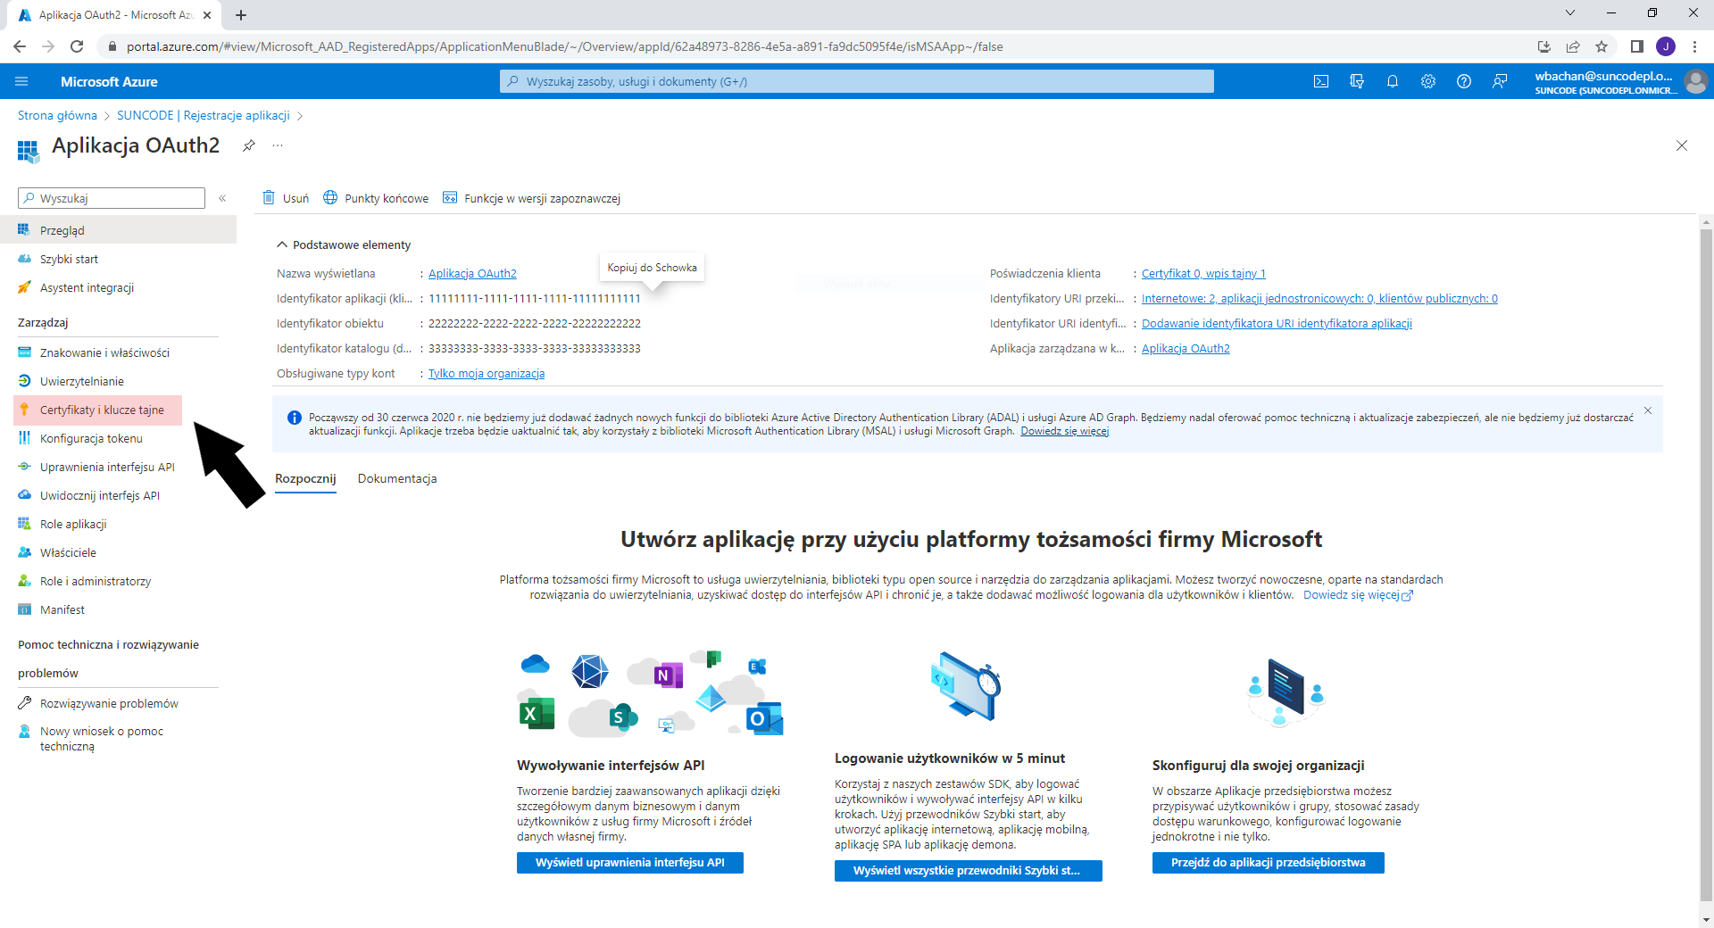Click the browser address bar

click(812, 46)
